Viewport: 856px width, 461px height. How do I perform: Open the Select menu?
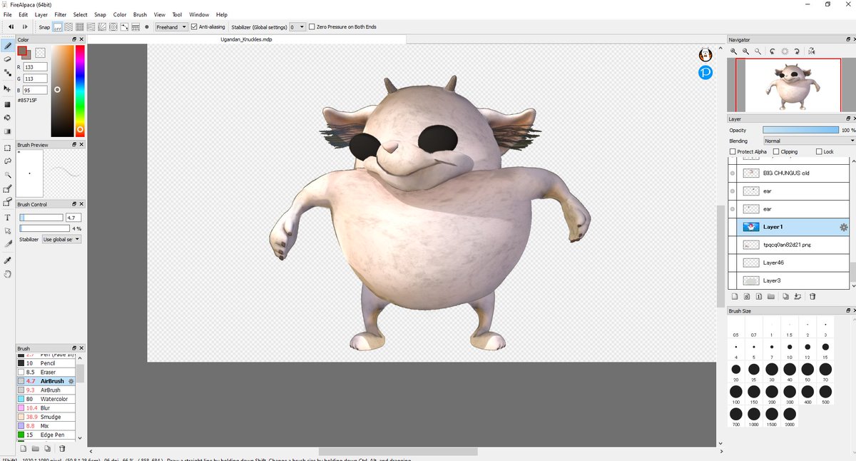coord(80,14)
